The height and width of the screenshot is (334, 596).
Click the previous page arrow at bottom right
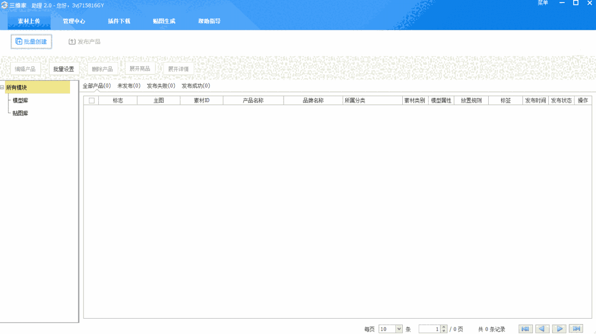click(542, 329)
